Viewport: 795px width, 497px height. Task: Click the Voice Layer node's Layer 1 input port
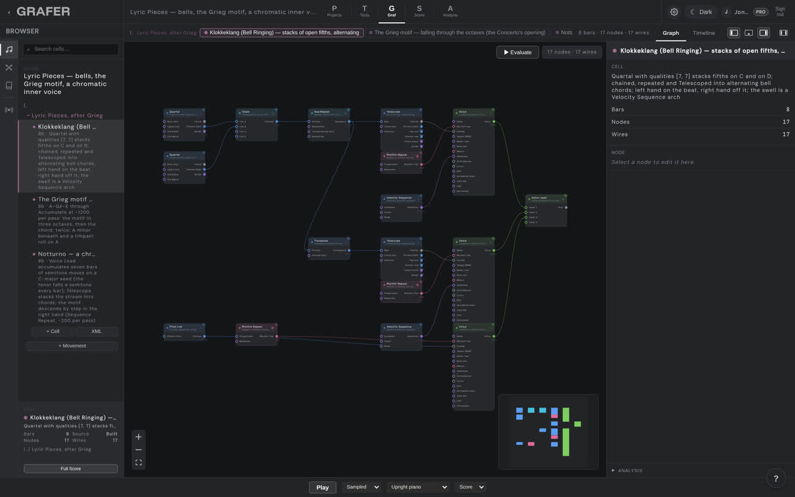click(x=526, y=207)
